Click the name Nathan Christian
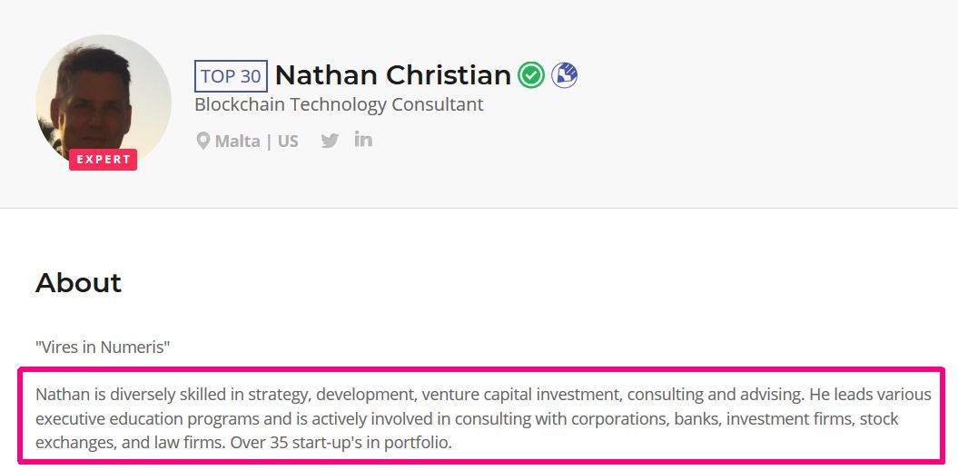 (x=393, y=75)
